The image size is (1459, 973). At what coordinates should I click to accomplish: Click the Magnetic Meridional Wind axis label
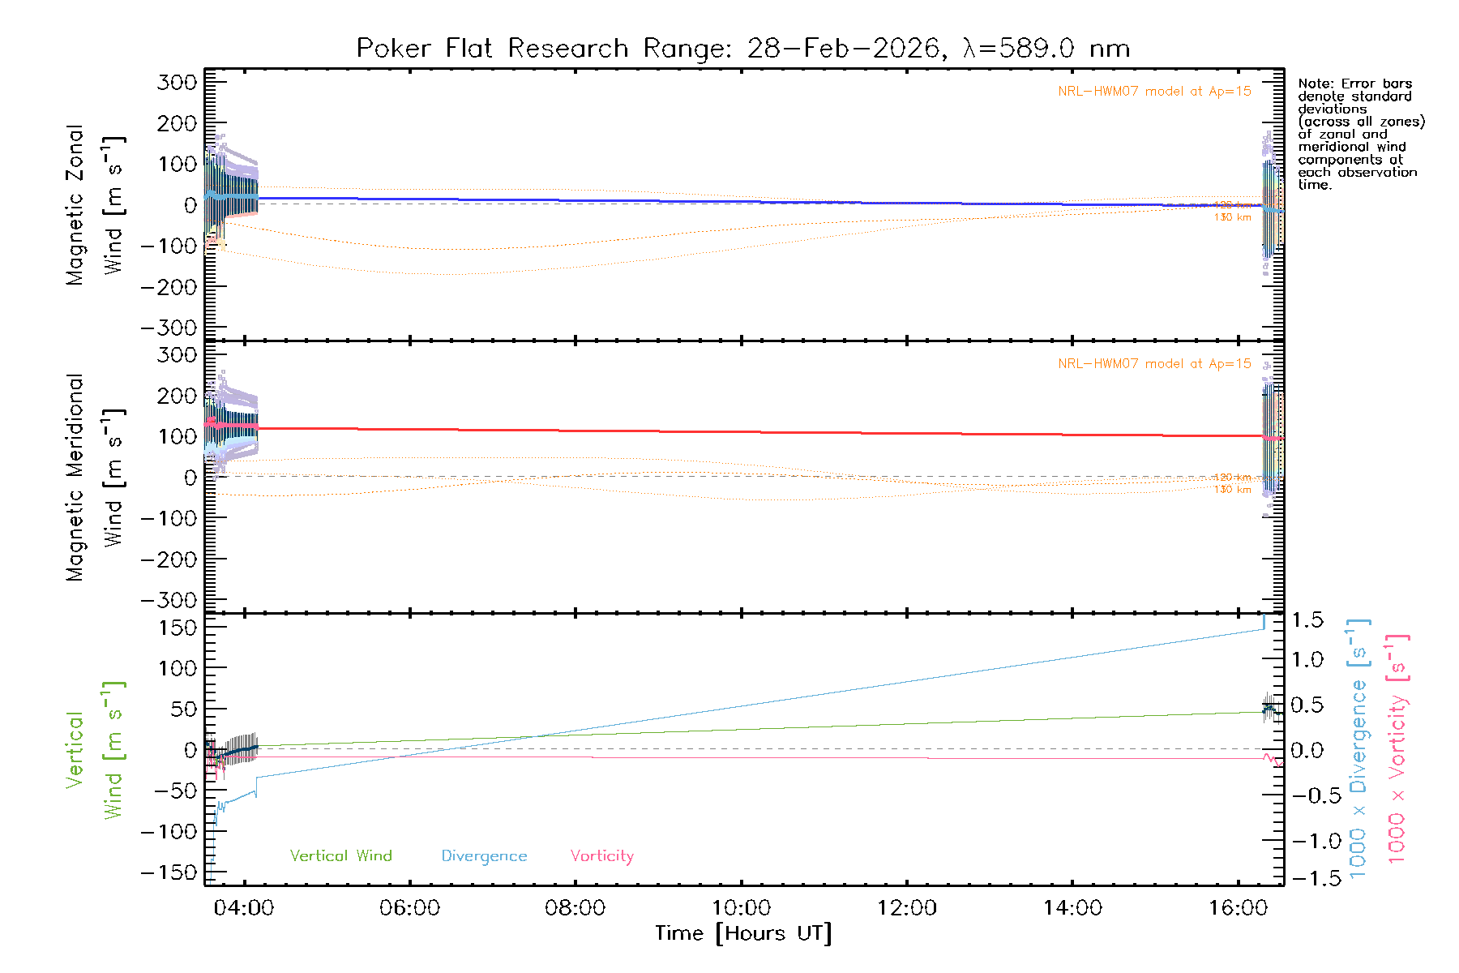pos(94,478)
